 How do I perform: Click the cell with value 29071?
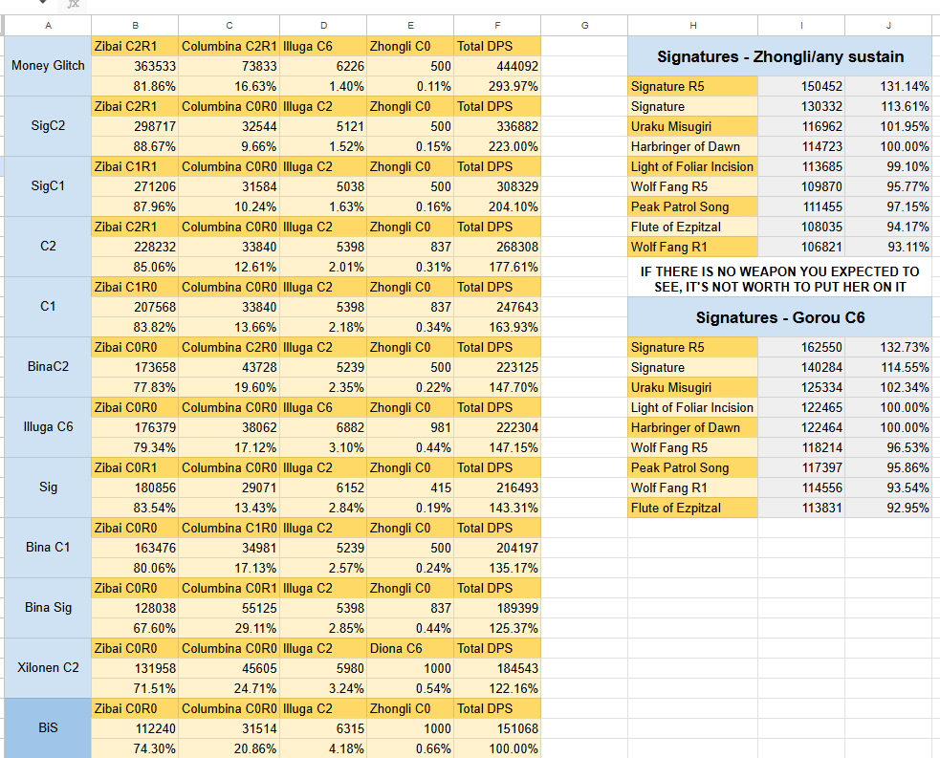pyautogui.click(x=229, y=487)
